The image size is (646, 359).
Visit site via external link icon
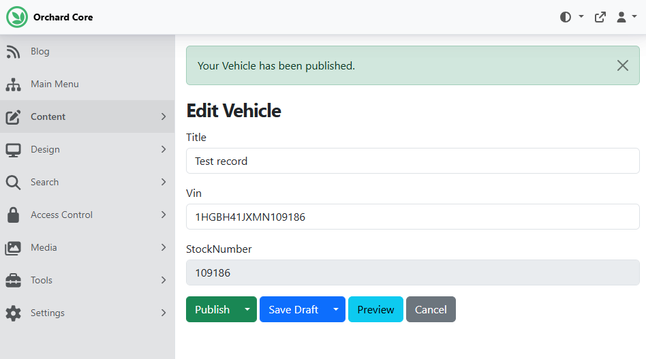600,17
